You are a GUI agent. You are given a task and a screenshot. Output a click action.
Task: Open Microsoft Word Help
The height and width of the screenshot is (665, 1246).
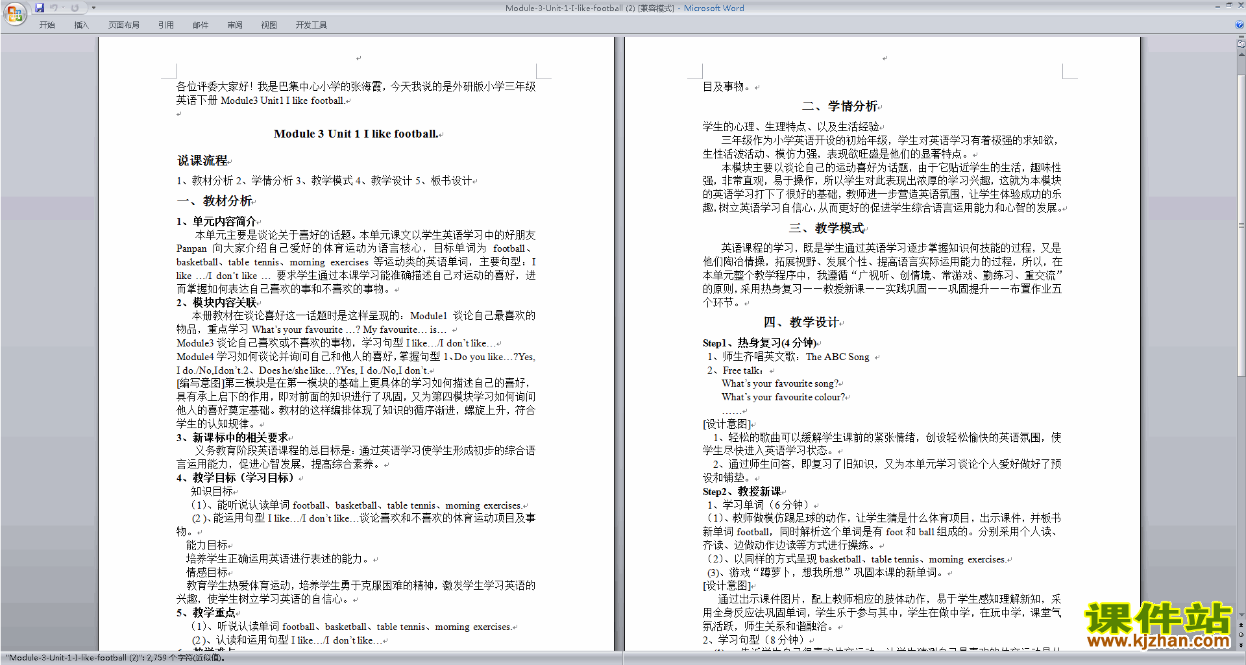point(1240,25)
